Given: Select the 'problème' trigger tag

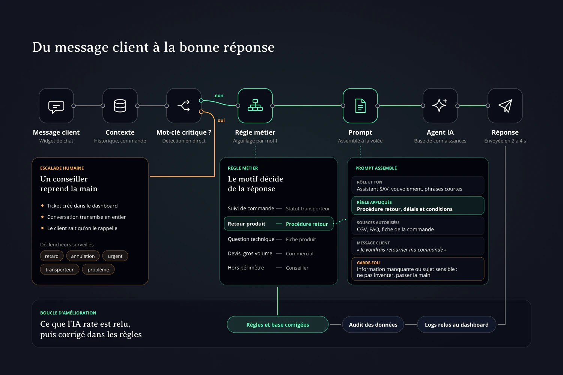Looking at the screenshot, I should point(98,270).
